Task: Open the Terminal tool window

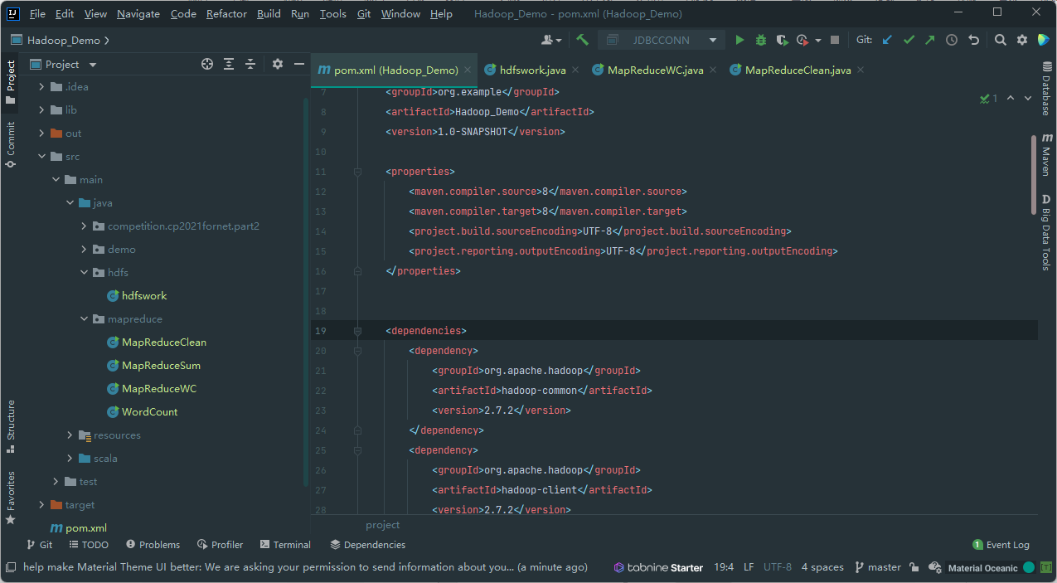Action: click(285, 545)
